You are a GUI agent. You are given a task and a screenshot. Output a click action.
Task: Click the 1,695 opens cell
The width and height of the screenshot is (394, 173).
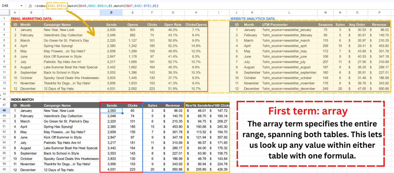(133, 62)
